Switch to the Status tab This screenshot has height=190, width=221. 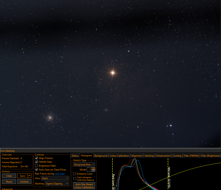pyautogui.click(x=75, y=156)
